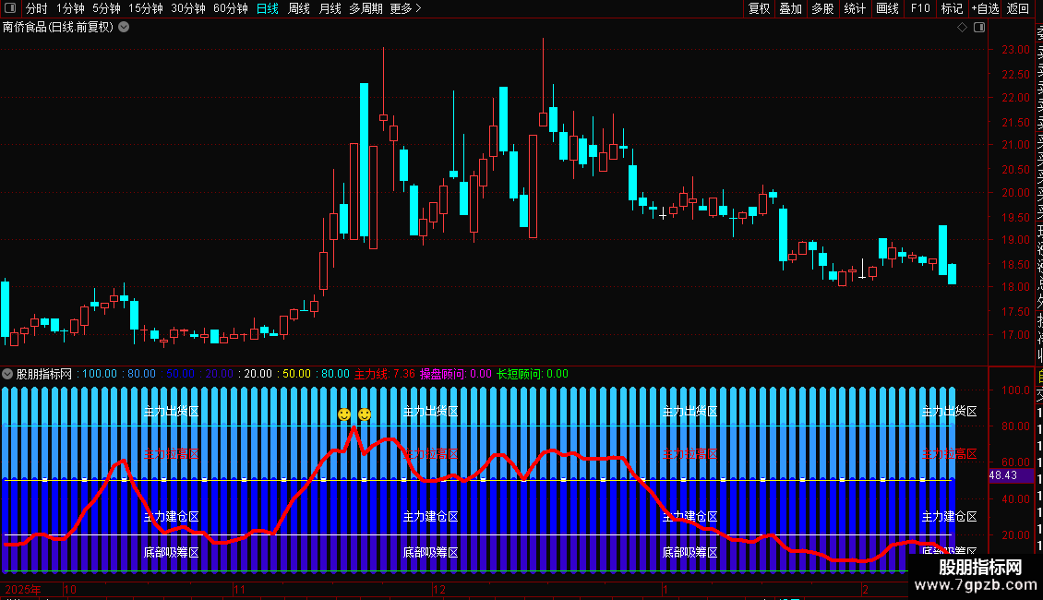Image resolution: width=1043 pixels, height=600 pixels.
Task: Open the dropdown before 股朋指标网 indicator
Action: (7, 374)
